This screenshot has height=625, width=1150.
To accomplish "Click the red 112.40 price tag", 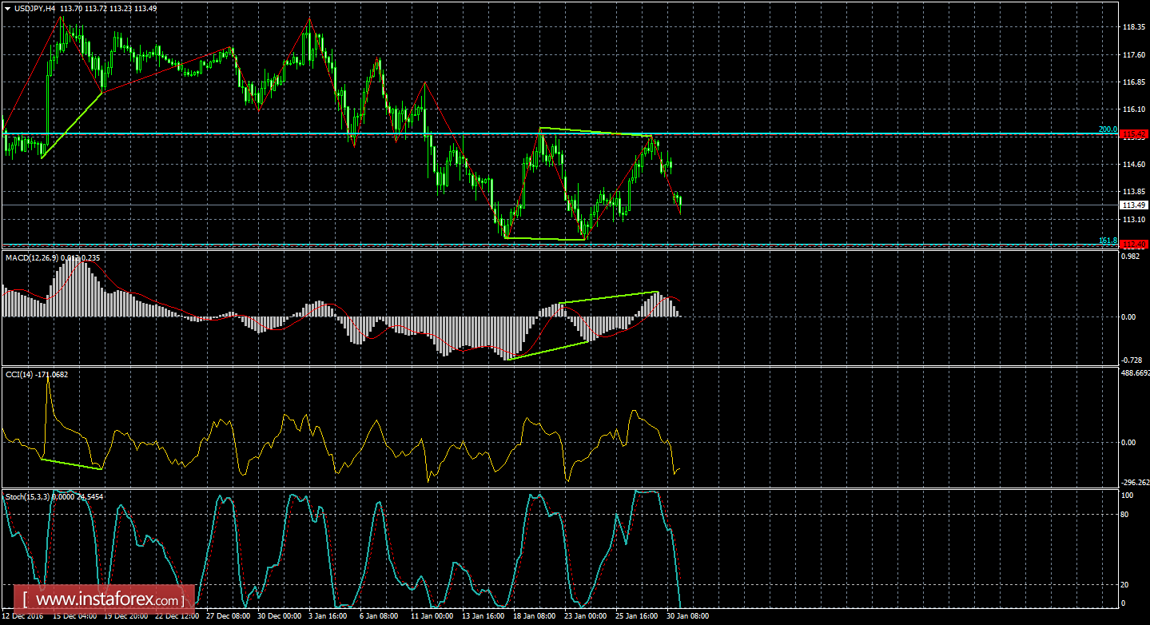I will (1134, 244).
